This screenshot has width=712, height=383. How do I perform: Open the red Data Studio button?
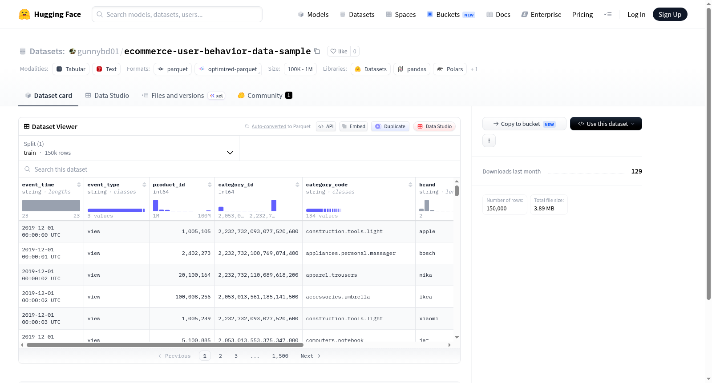point(434,126)
